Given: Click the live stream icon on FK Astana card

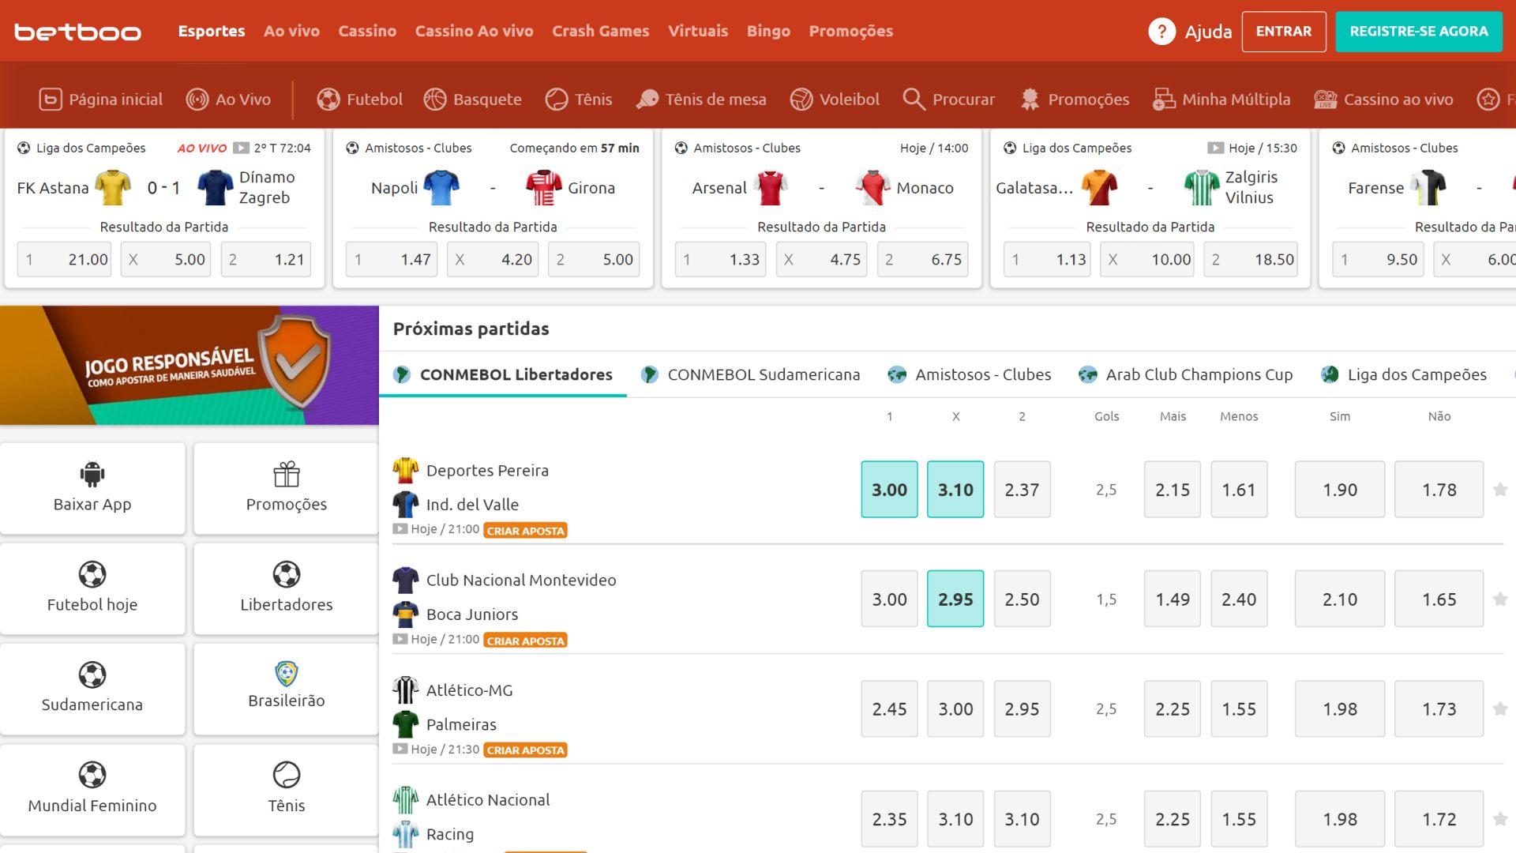Looking at the screenshot, I should (242, 148).
